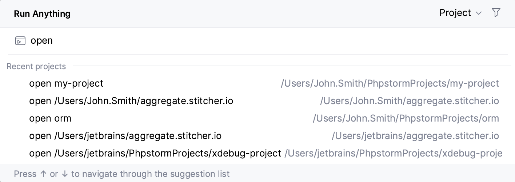Screen dimensions: 515x182
Task: Choose "open /Users/John.Smith/aggregate.stitcher.io" suggestion
Action: [x=131, y=101]
